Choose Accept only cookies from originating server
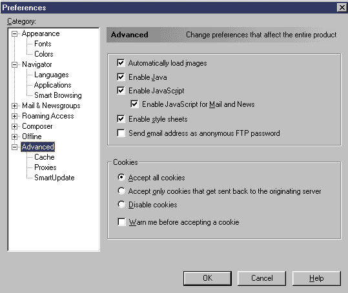Viewport: 348px width, 293px height. point(121,191)
